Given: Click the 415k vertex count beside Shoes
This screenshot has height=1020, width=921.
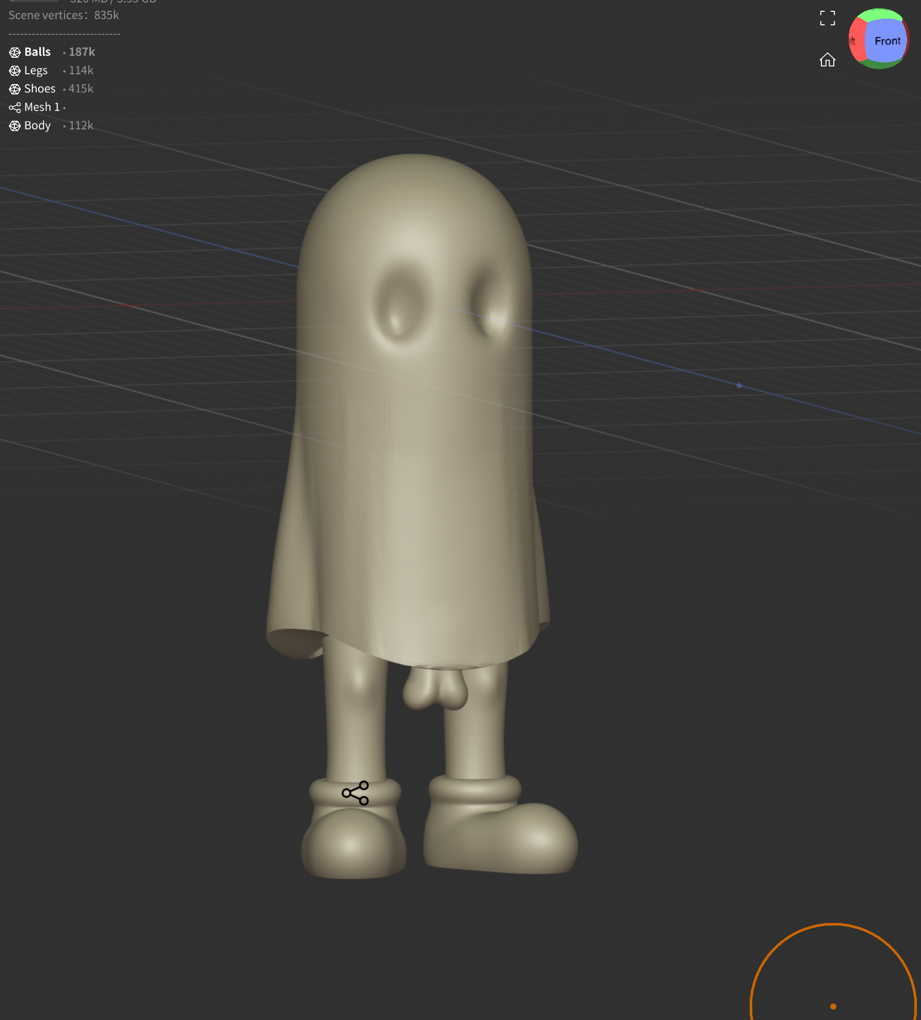Looking at the screenshot, I should coord(81,89).
